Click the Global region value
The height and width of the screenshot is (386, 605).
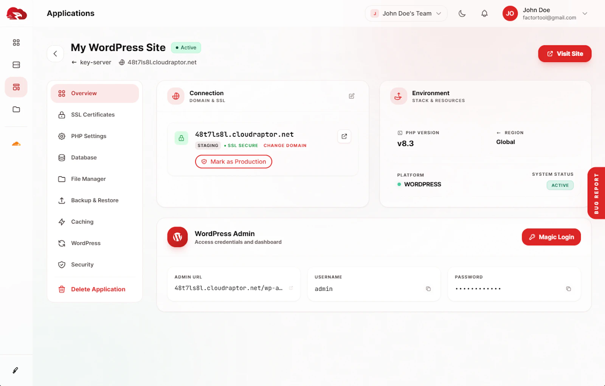tap(506, 142)
